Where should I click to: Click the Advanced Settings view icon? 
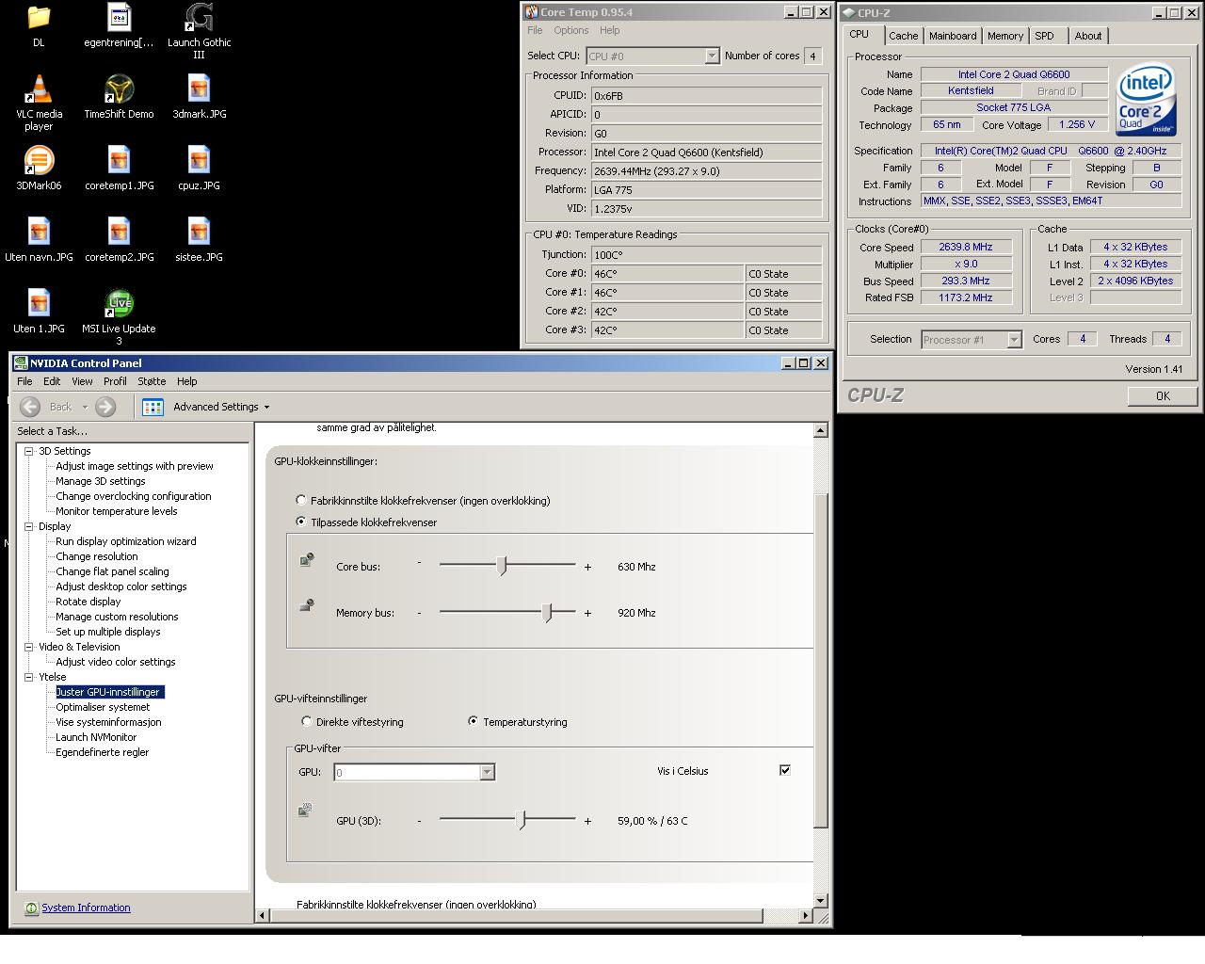(x=153, y=407)
